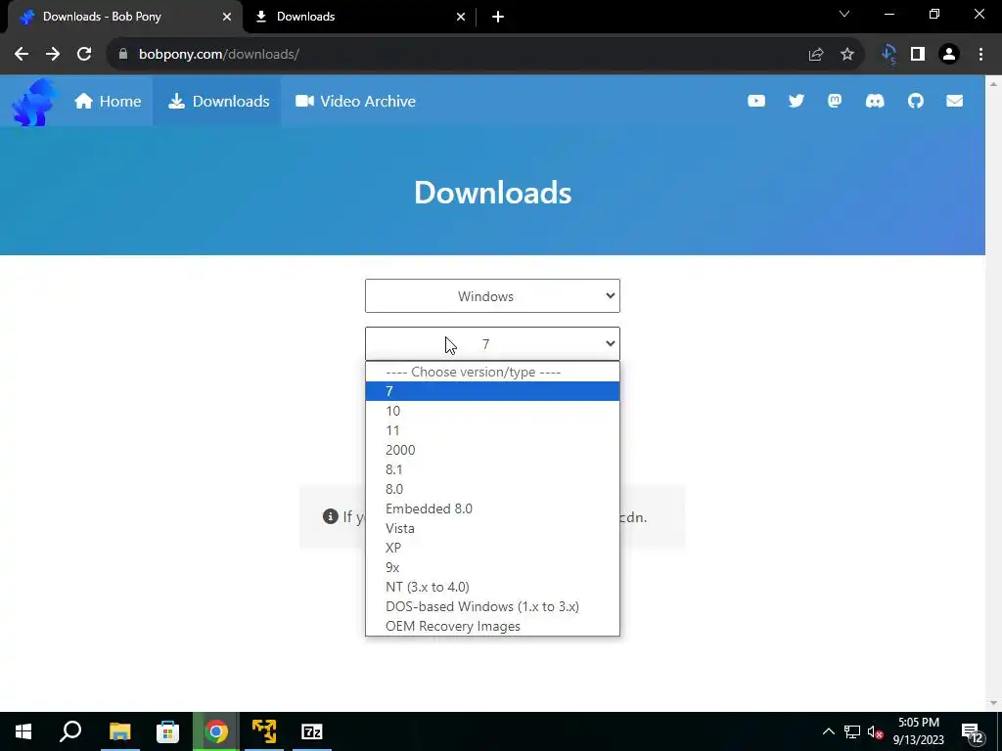Screen dimensions: 1002x751
Task: Open the Windows category dropdown
Action: (x=492, y=296)
